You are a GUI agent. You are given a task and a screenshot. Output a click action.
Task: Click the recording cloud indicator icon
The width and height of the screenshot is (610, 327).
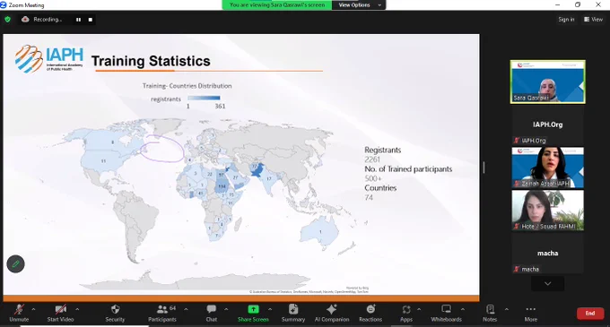(x=25, y=19)
